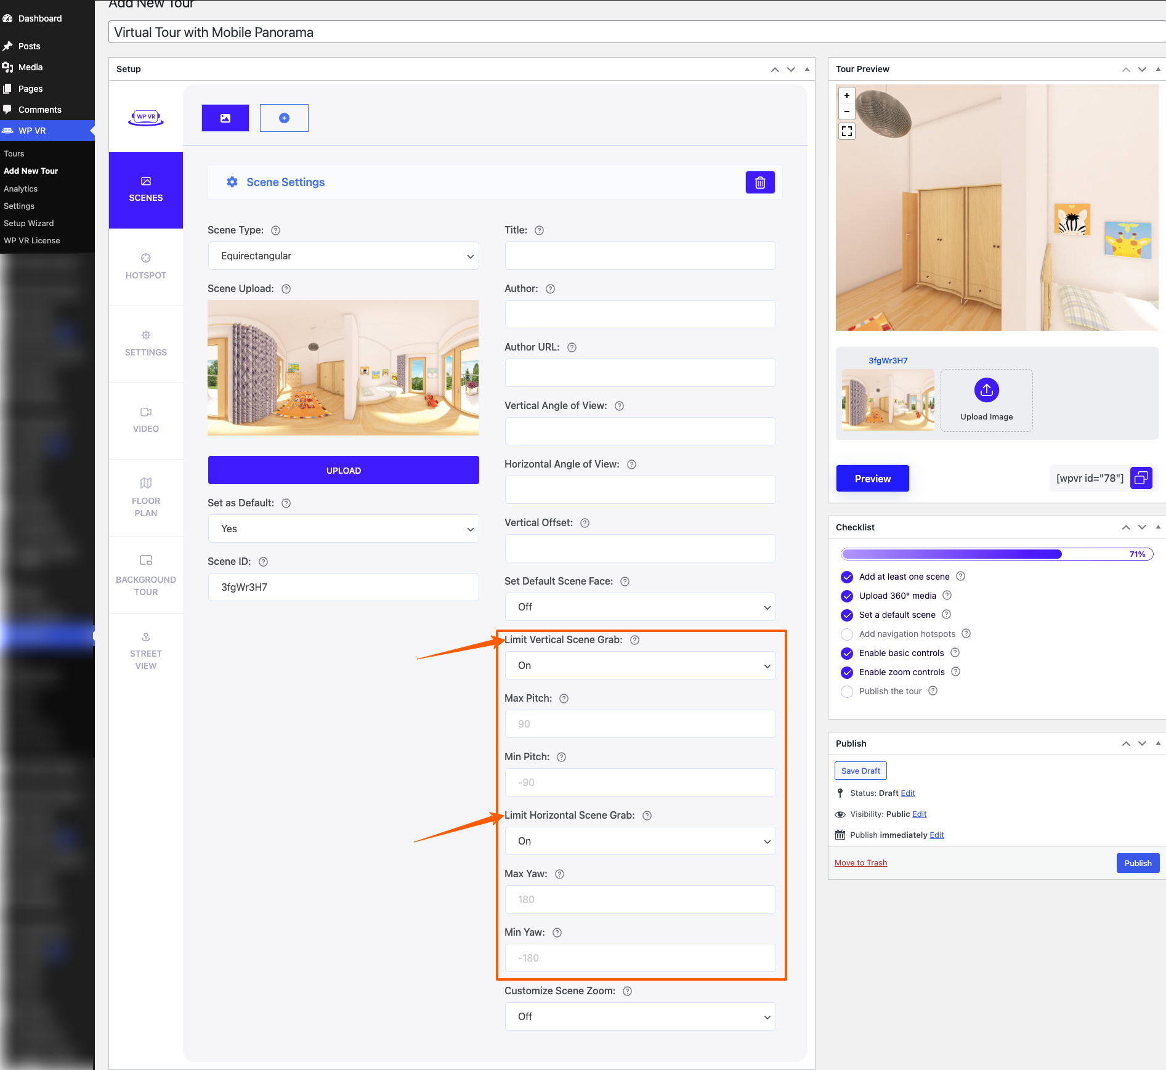The image size is (1166, 1070).
Task: Open the Customize Scene Zoom dropdown
Action: click(x=640, y=1016)
